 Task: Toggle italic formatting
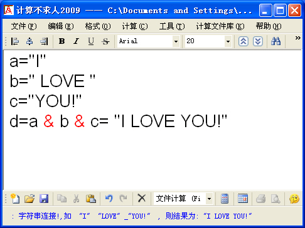[x=77, y=41]
